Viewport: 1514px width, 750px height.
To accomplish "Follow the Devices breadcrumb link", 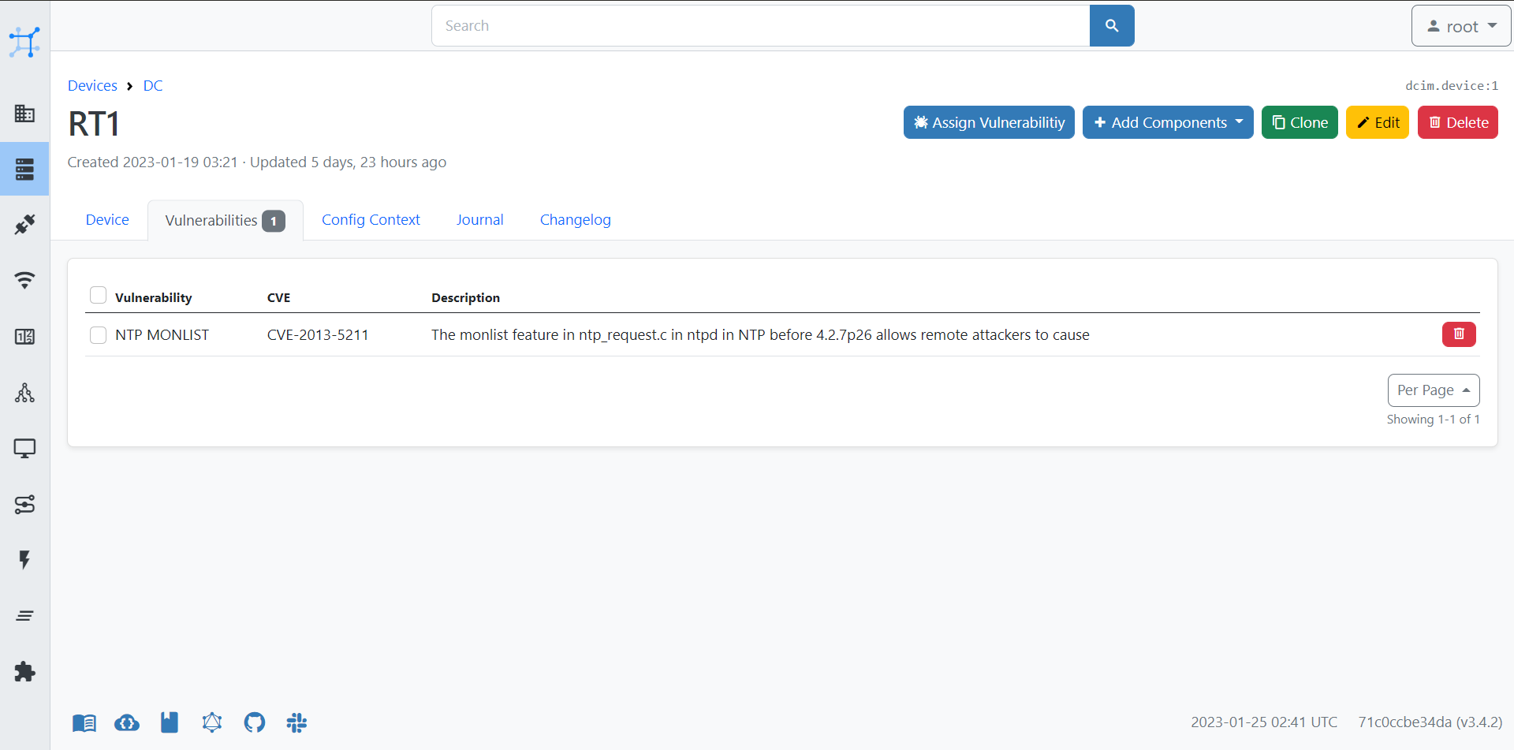I will pyautogui.click(x=92, y=86).
